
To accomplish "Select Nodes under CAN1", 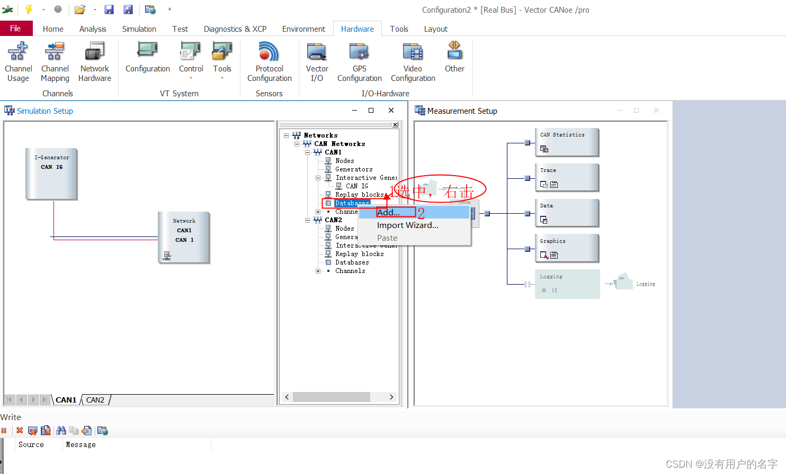I will pyautogui.click(x=344, y=161).
